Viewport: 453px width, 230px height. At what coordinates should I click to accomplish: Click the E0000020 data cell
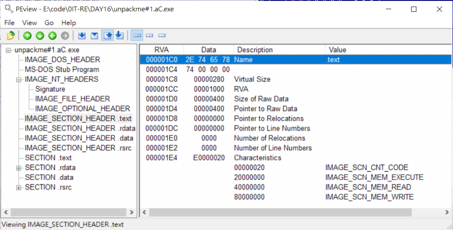click(209, 158)
